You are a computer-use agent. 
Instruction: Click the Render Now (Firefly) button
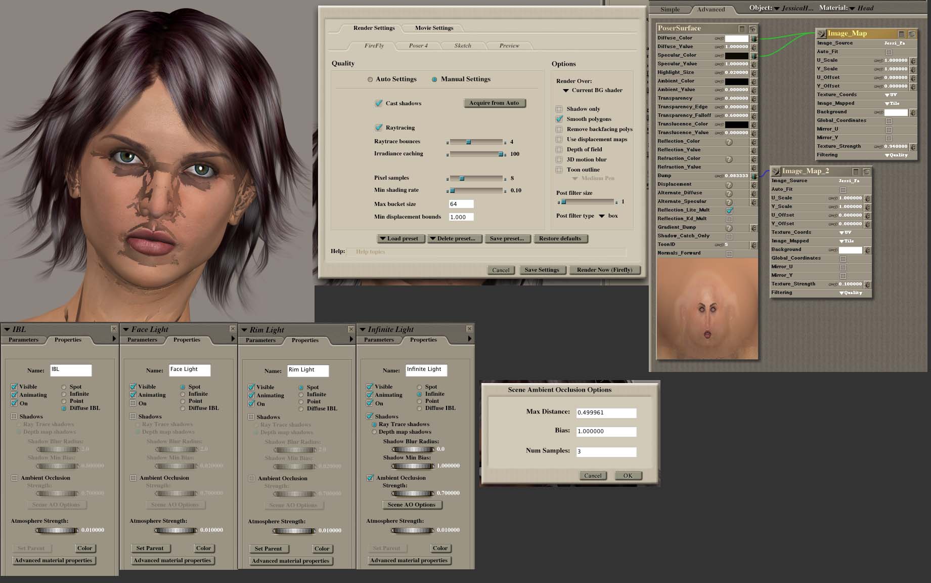[x=604, y=270]
